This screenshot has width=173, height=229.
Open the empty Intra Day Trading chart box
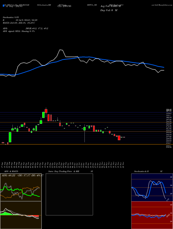[69, 194]
